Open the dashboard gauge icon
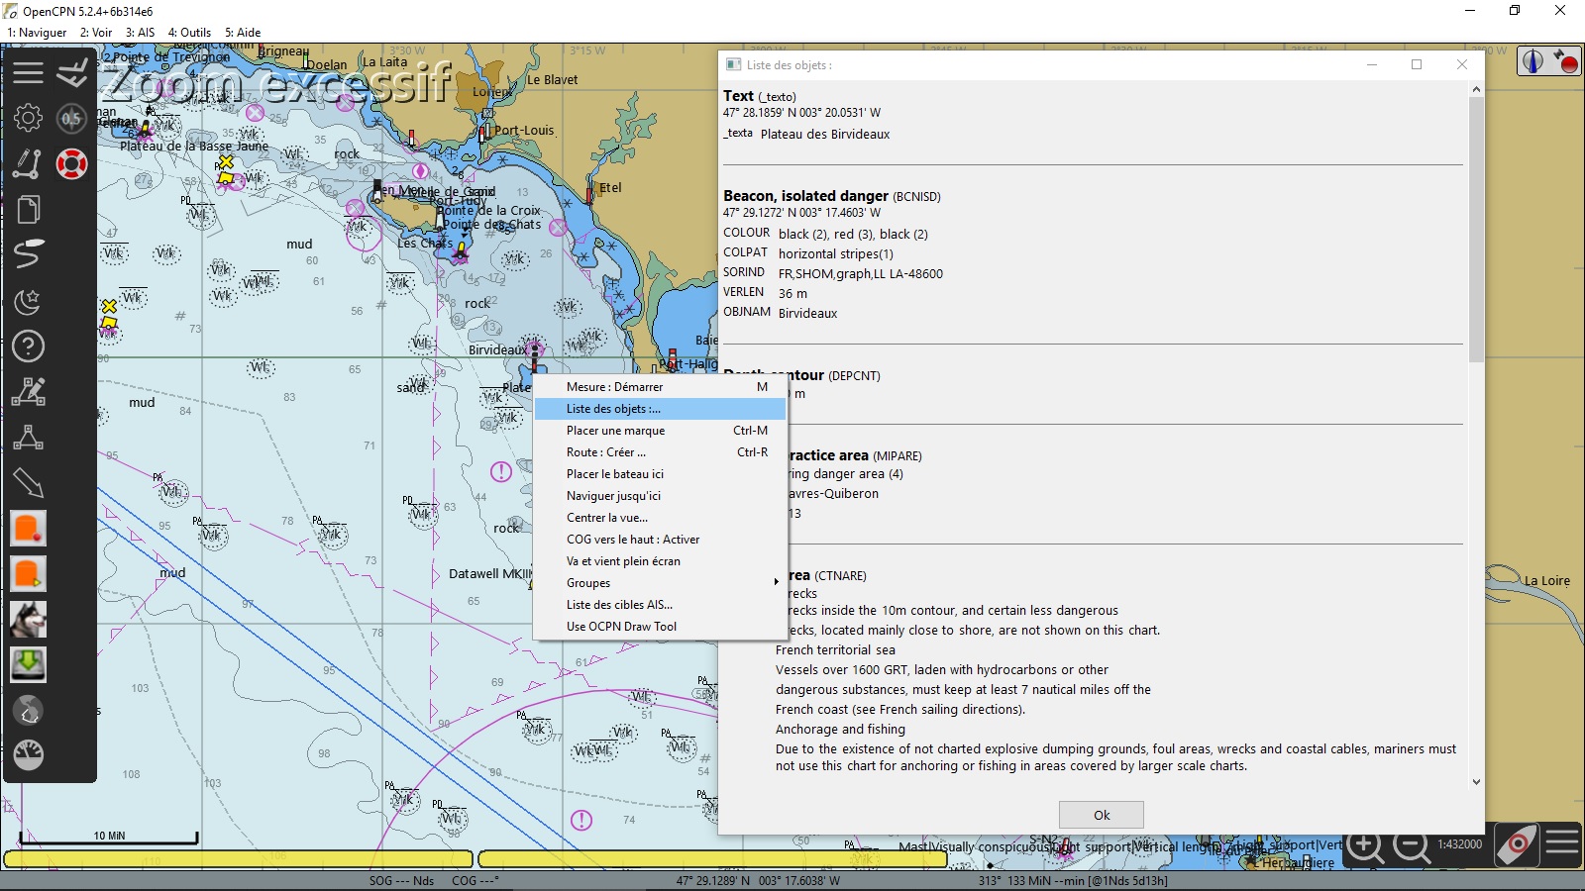Screen dimensions: 1585x891 [x=28, y=755]
